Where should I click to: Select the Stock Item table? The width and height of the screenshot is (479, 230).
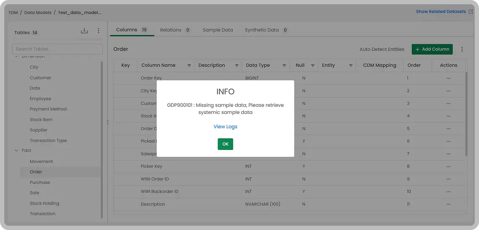[41, 119]
